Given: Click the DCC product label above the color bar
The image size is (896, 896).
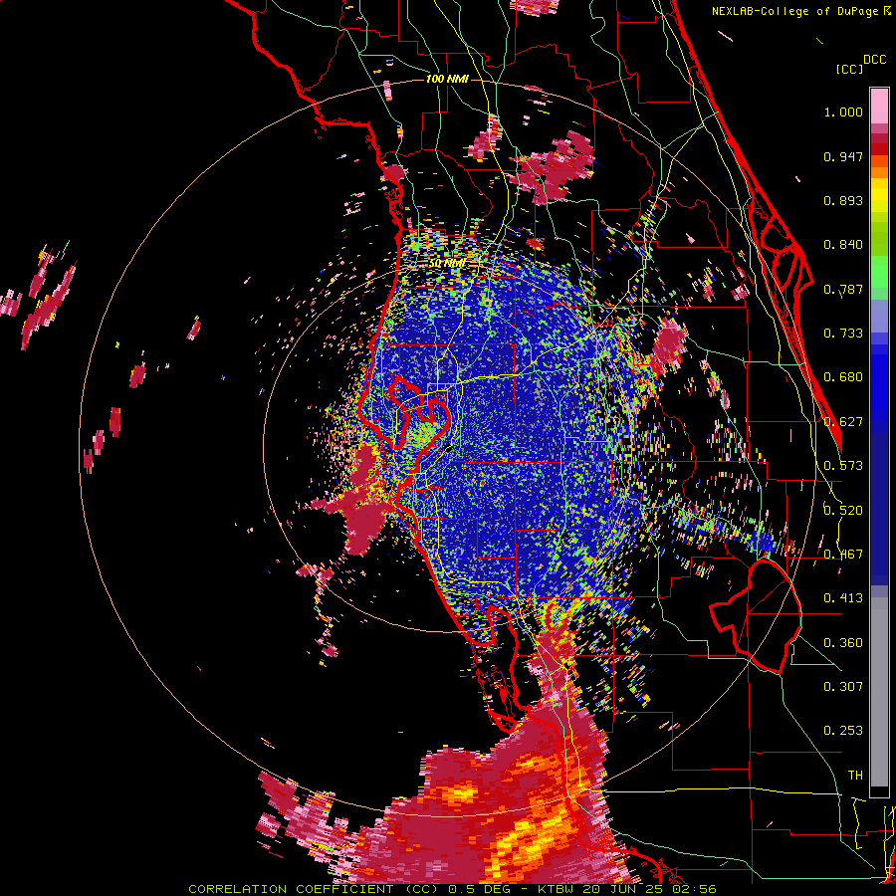Looking at the screenshot, I should (875, 60).
